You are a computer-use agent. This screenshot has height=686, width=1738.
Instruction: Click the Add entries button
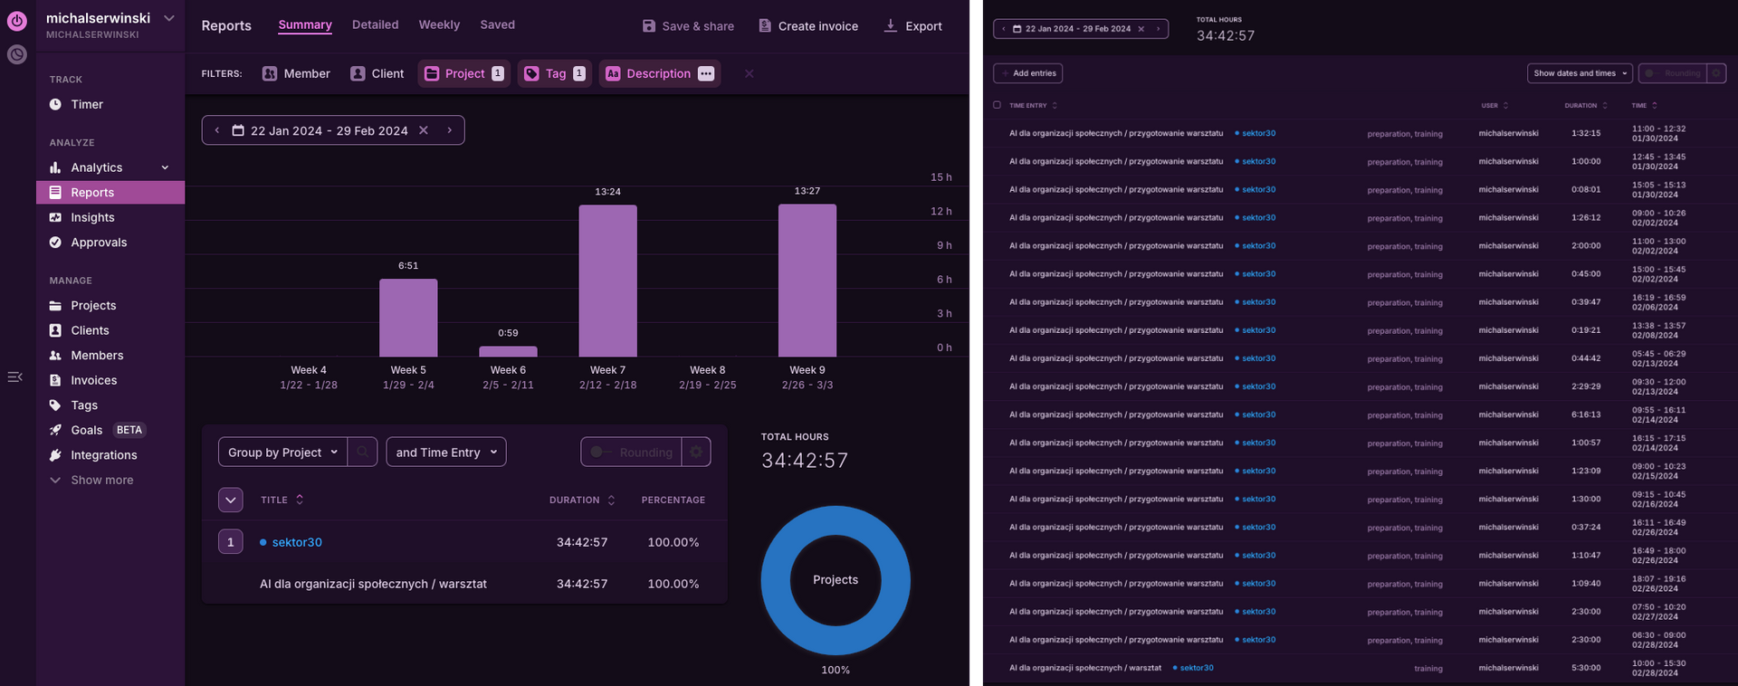(1028, 73)
